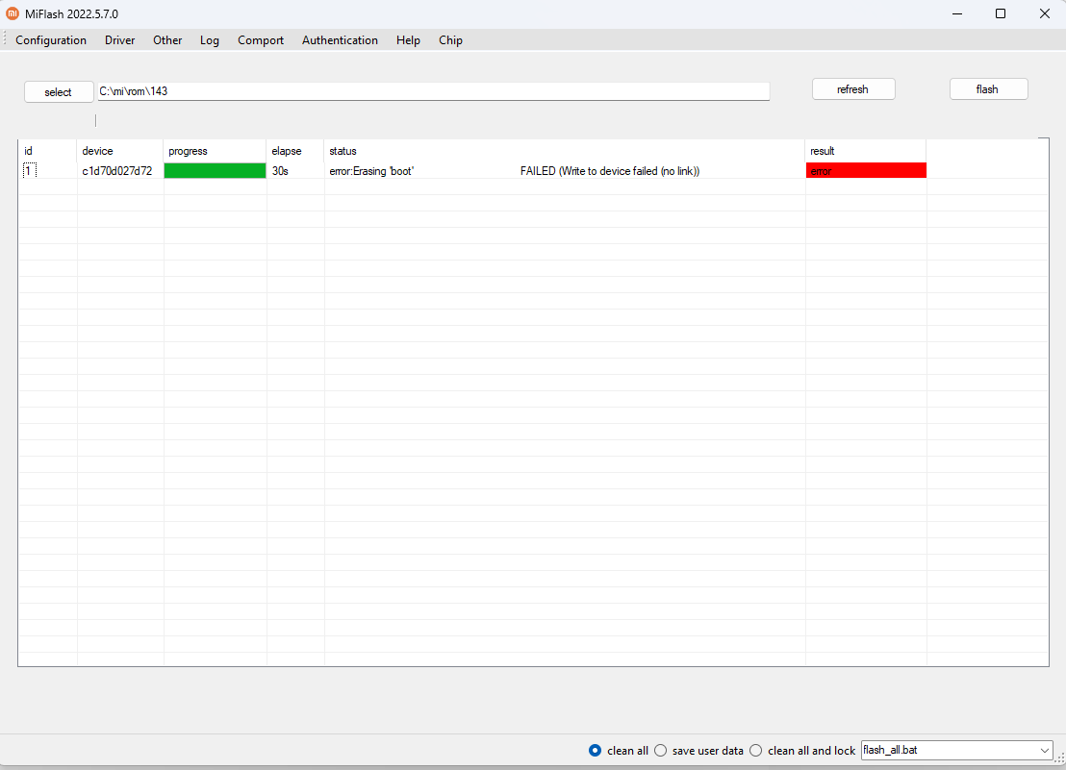Click the refresh button
1066x770 pixels.
point(853,89)
